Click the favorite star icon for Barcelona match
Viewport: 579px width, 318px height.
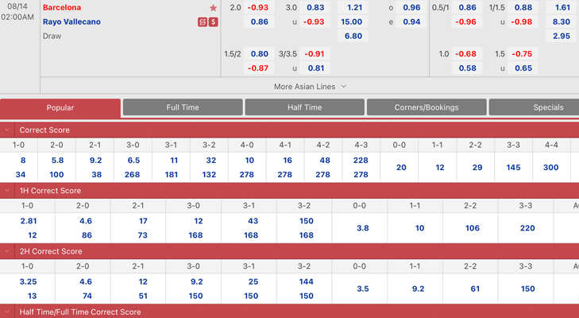[x=213, y=8]
